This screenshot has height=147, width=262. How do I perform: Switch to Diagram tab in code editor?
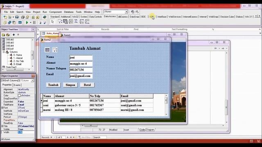[x=150, y=130]
